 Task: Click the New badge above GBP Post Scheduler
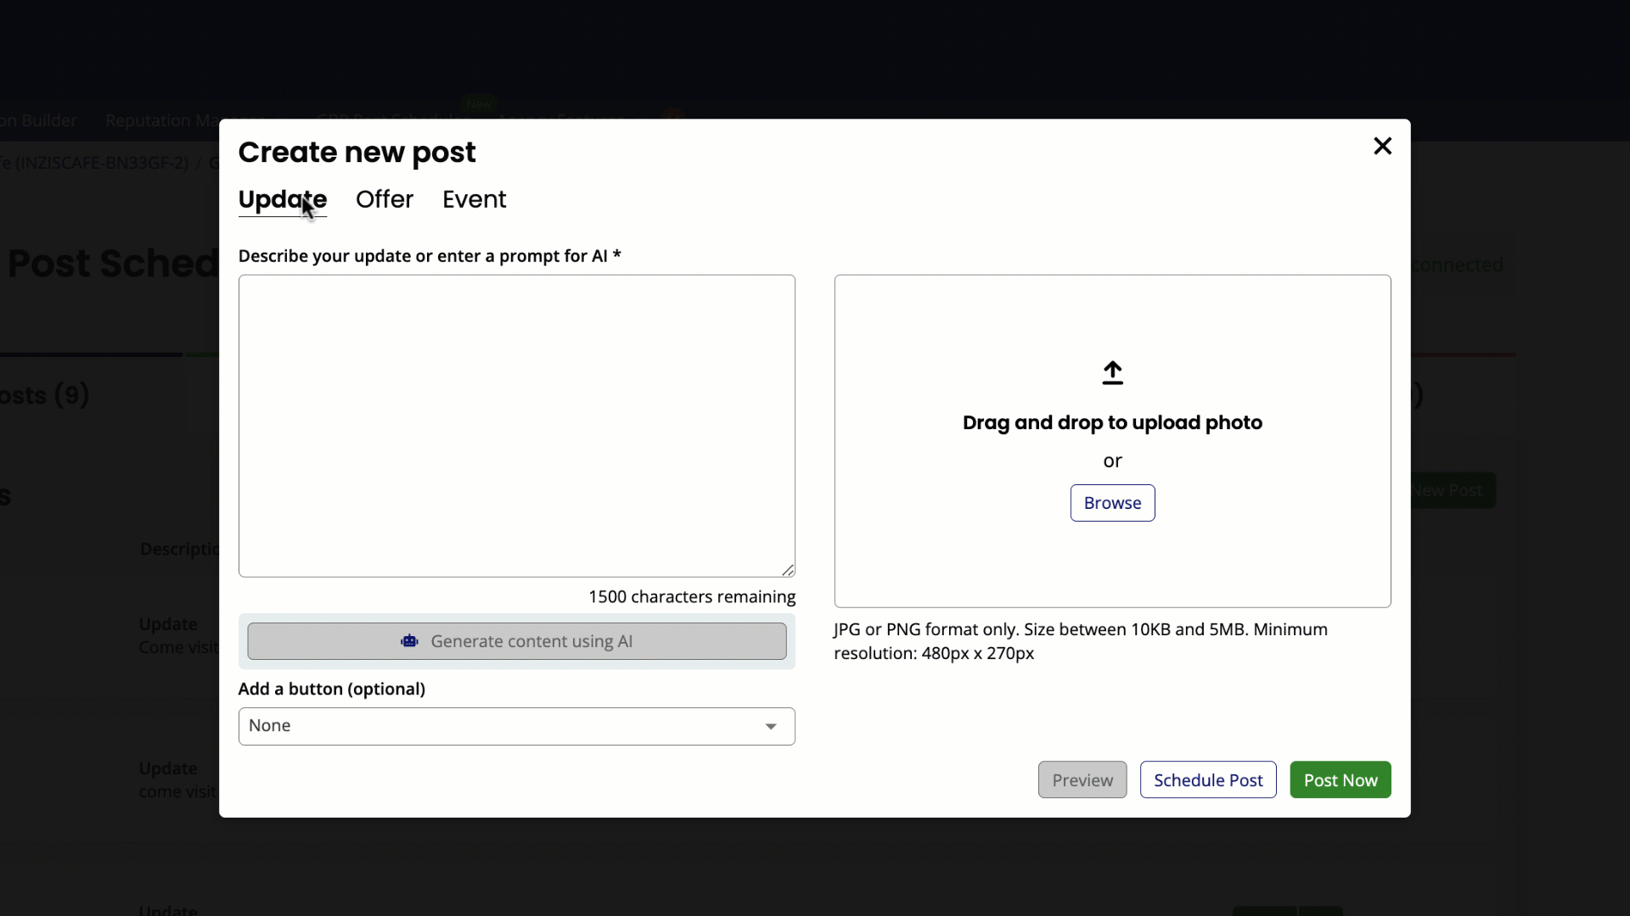[479, 103]
